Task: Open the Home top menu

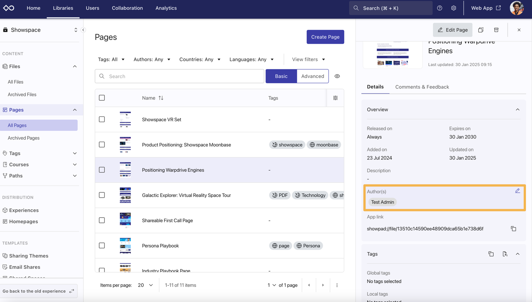Action: click(x=34, y=8)
